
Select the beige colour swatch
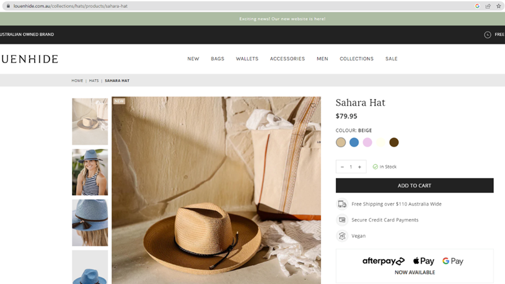point(341,142)
